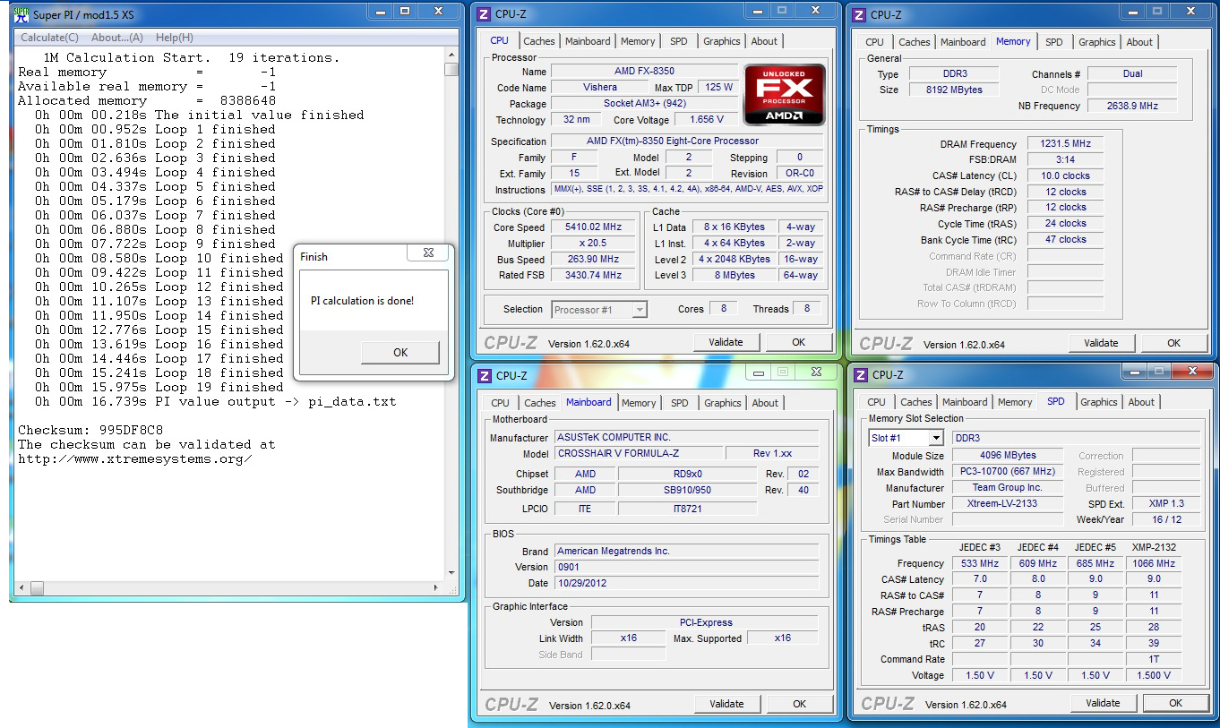Click the http://www.xtremesystems.org/ text in Super PI
Screen dimensions: 1220x728
point(134,458)
